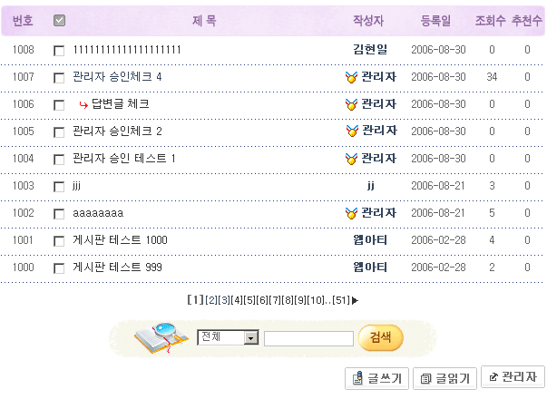This screenshot has height=399, width=547.
Task: Go to page [2] in pagination
Action: [211, 300]
